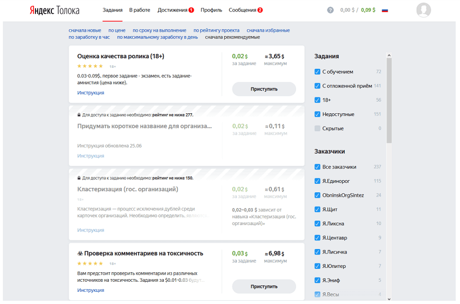This screenshot has width=460, height=304.
Task: Open the Задания tab
Action: click(x=113, y=10)
